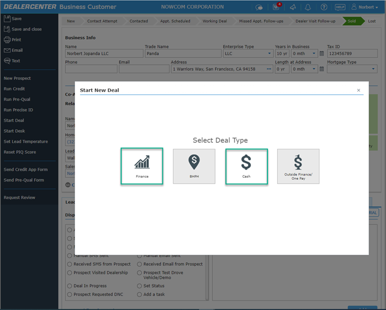Click Run Credit in sidebar
The width and height of the screenshot is (386, 310).
(x=14, y=89)
